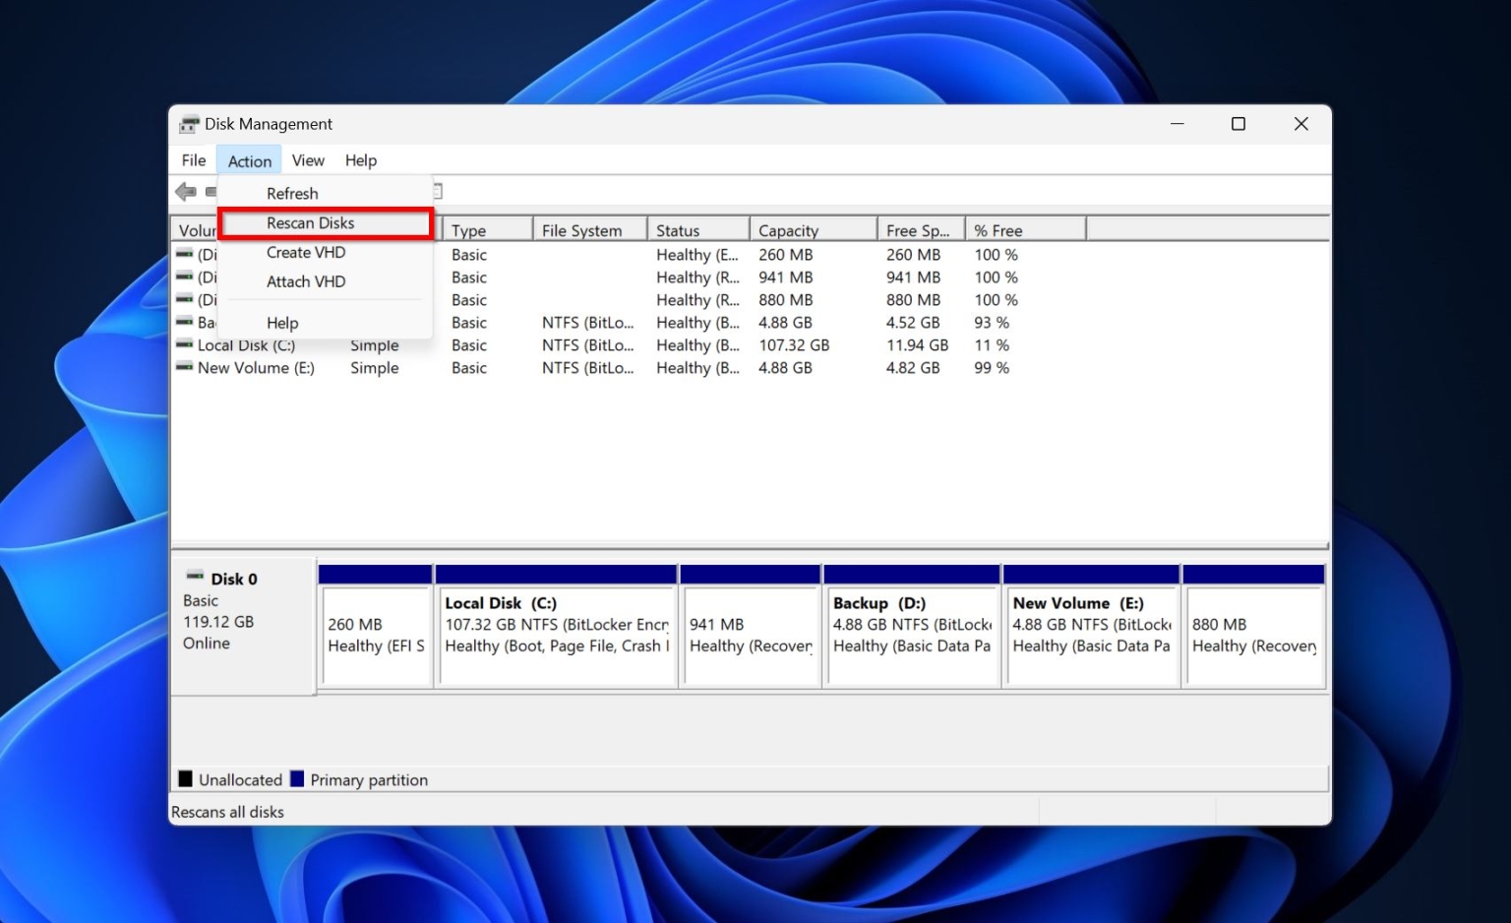
Task: Click the File System column header
Action: 588,229
